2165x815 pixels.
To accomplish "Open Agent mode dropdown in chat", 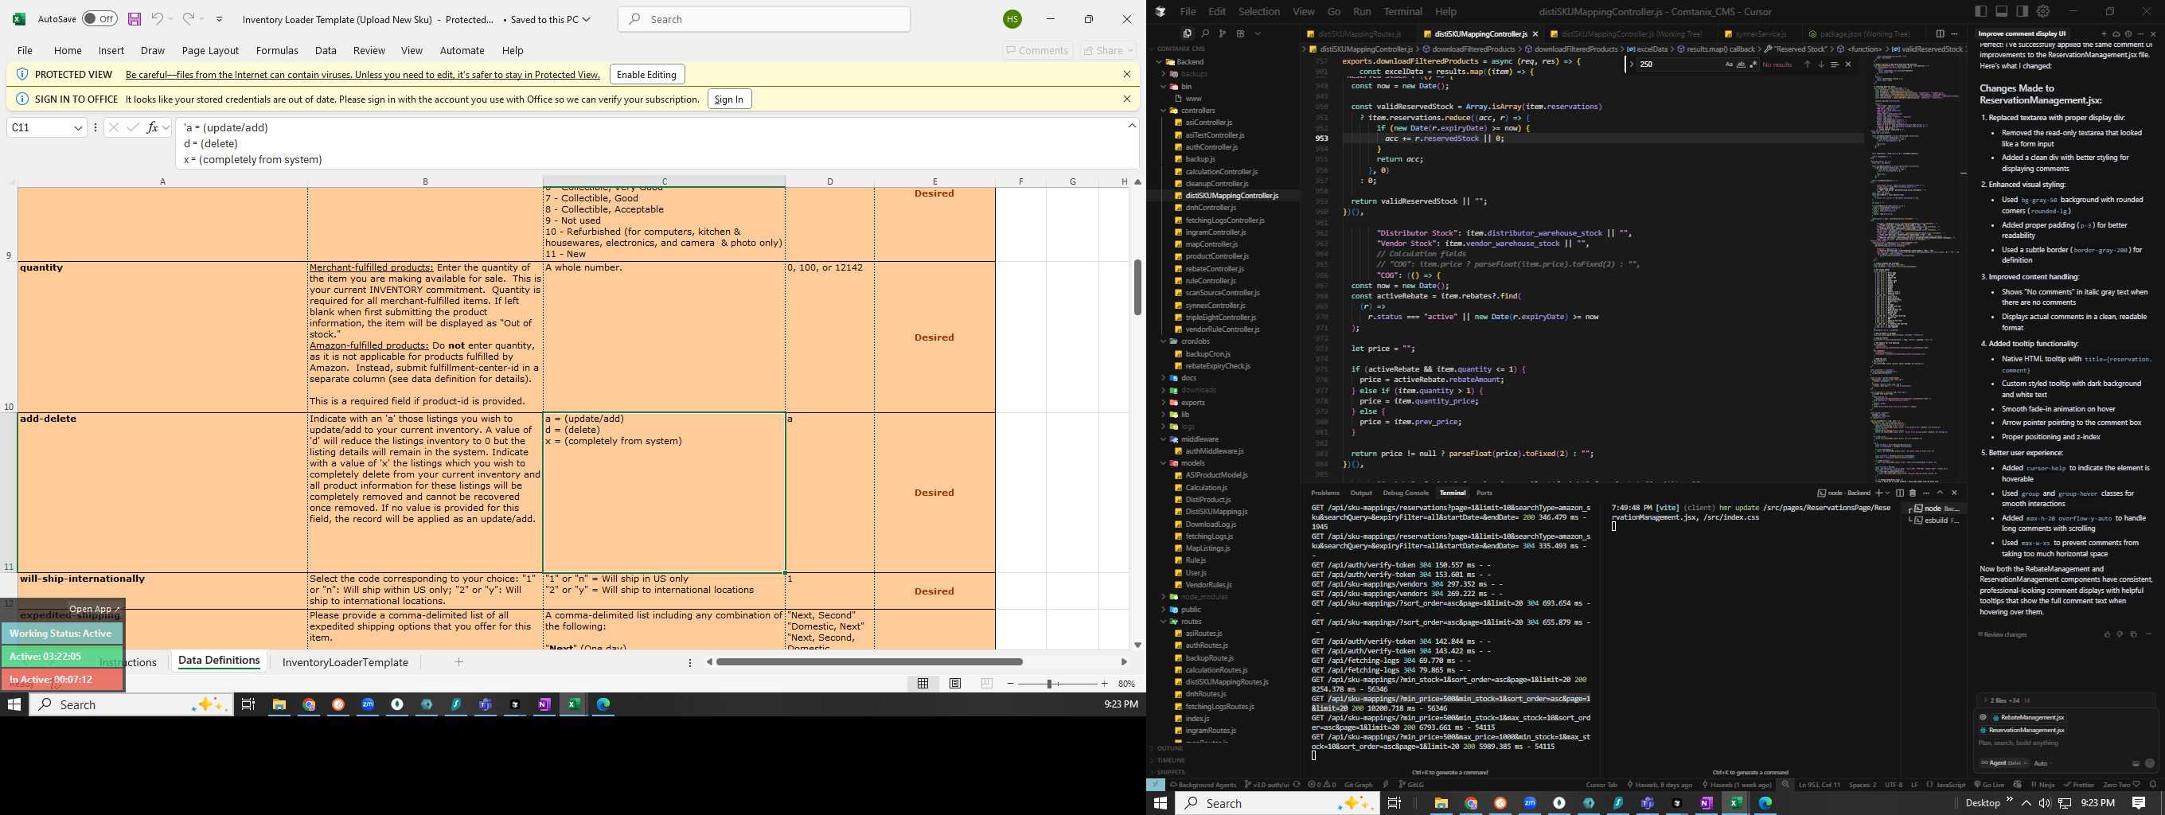I will tap(2003, 763).
